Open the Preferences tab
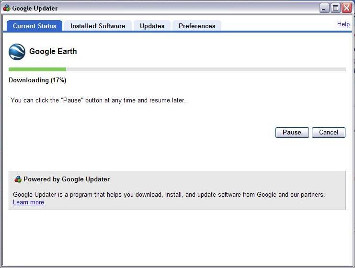This screenshot has width=355, height=268. [x=197, y=26]
